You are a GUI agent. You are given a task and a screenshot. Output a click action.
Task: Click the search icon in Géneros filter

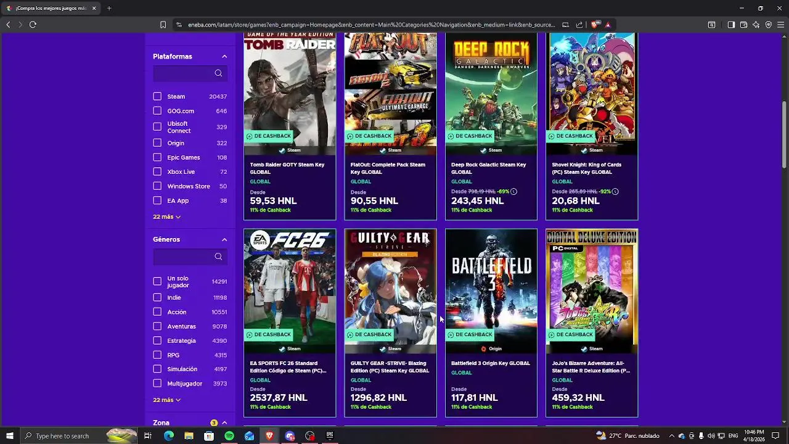(x=218, y=257)
